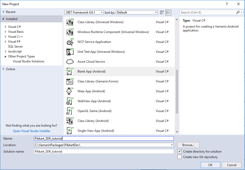Expand the Visual F# tree node
The height and width of the screenshot is (170, 245).
pyautogui.click(x=6, y=42)
